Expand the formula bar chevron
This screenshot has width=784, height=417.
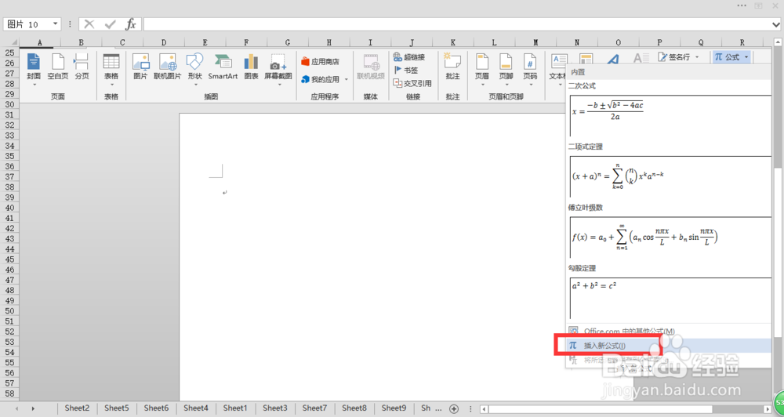[776, 24]
